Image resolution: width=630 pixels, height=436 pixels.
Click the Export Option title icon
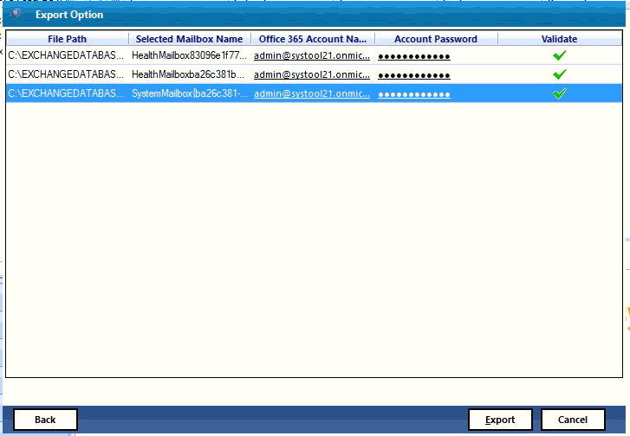(x=16, y=15)
